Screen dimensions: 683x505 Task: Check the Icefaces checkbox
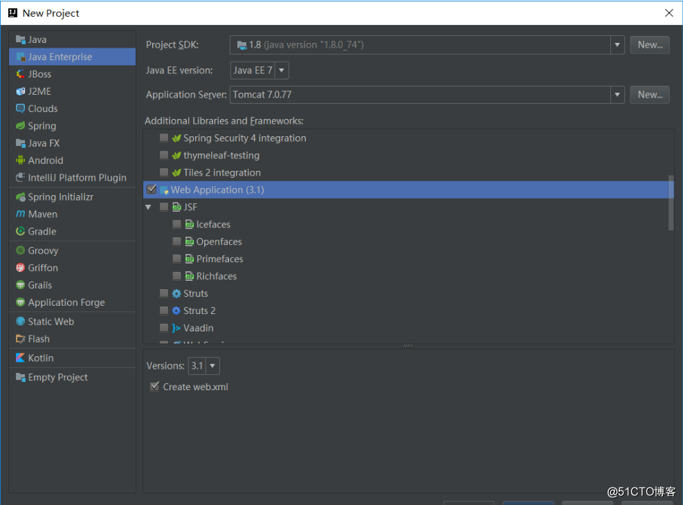177,224
